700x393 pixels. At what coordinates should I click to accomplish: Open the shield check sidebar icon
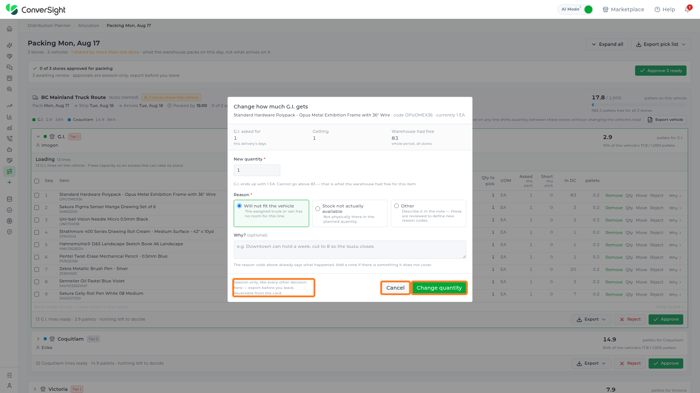(9, 232)
